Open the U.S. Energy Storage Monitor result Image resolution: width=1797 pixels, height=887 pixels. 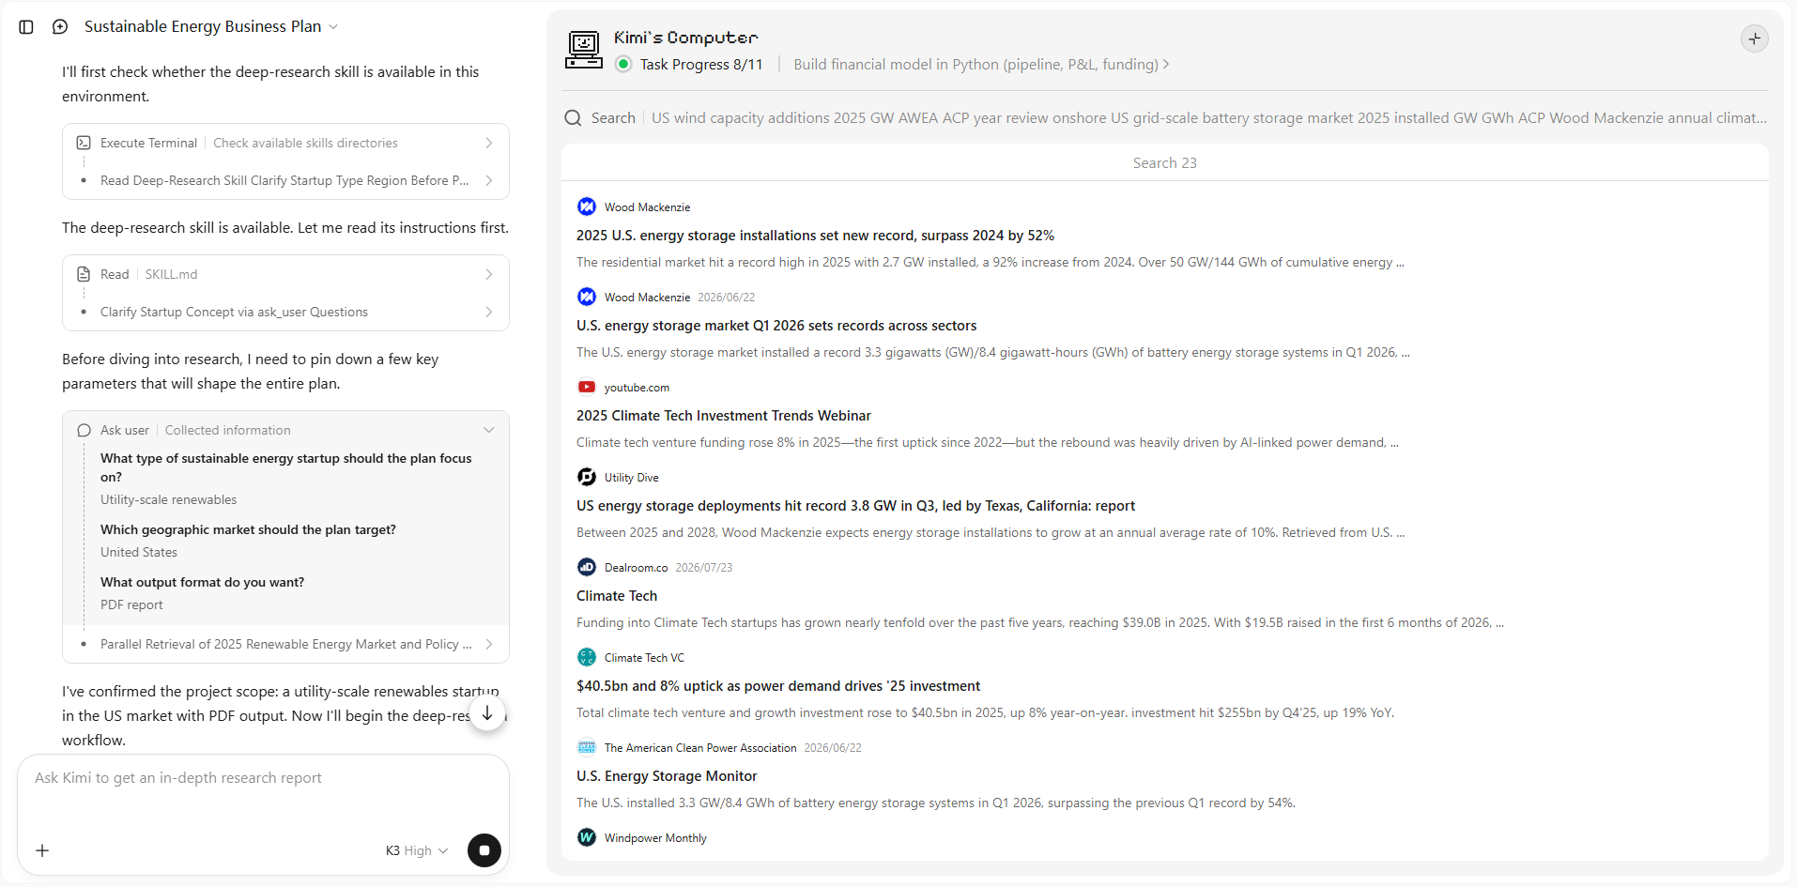667,776
